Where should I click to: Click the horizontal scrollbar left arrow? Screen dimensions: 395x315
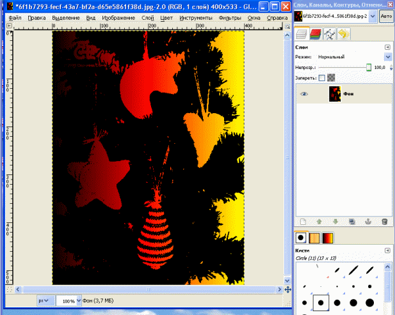click(18, 289)
